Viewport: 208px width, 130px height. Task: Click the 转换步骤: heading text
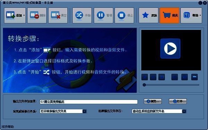pos(24,39)
